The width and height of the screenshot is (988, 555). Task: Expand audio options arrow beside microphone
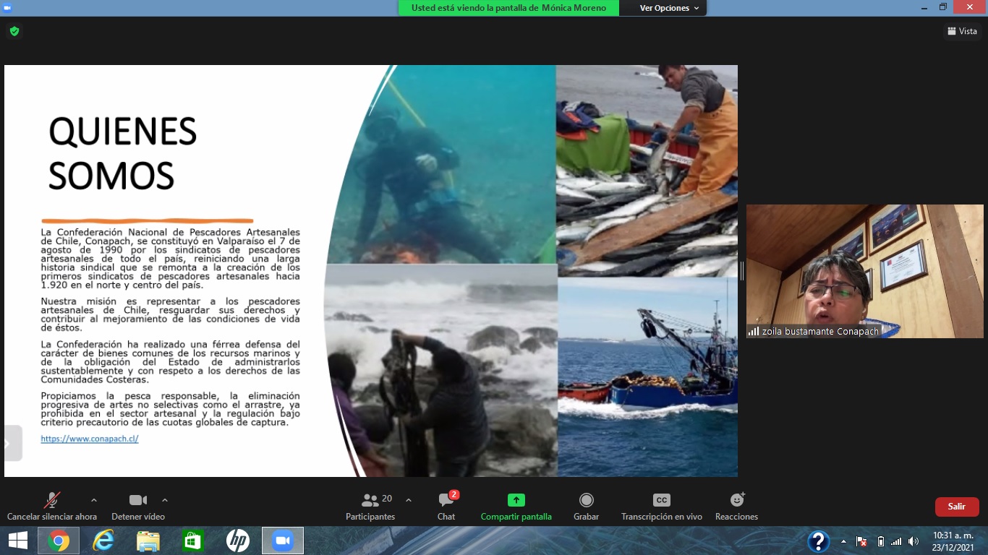click(x=93, y=500)
